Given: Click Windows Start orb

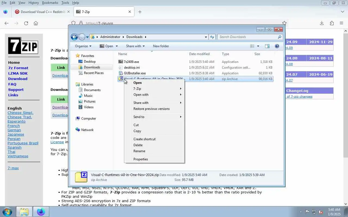Looking at the screenshot, I should (x=7, y=212).
